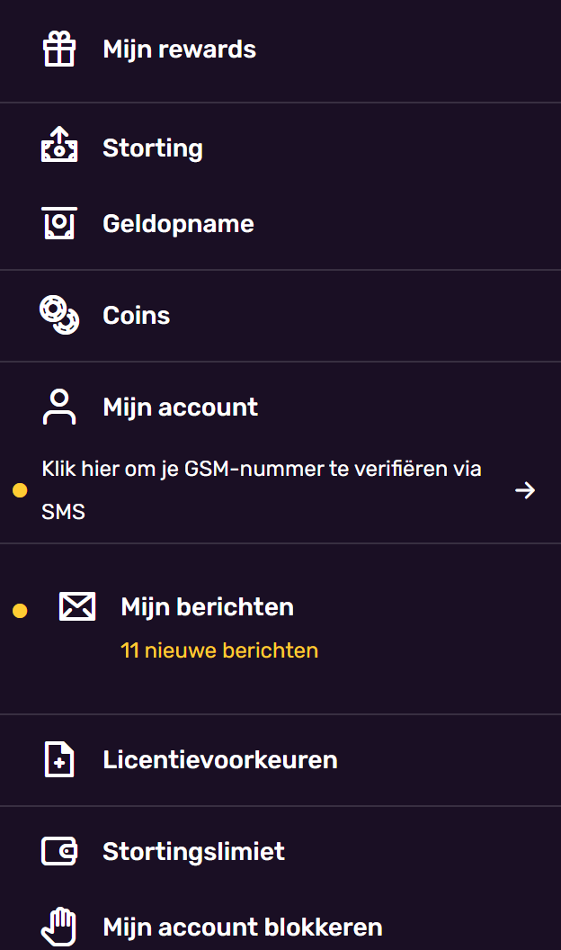View the 11 nieuwe berichten notice
561x950 pixels.
click(x=219, y=650)
